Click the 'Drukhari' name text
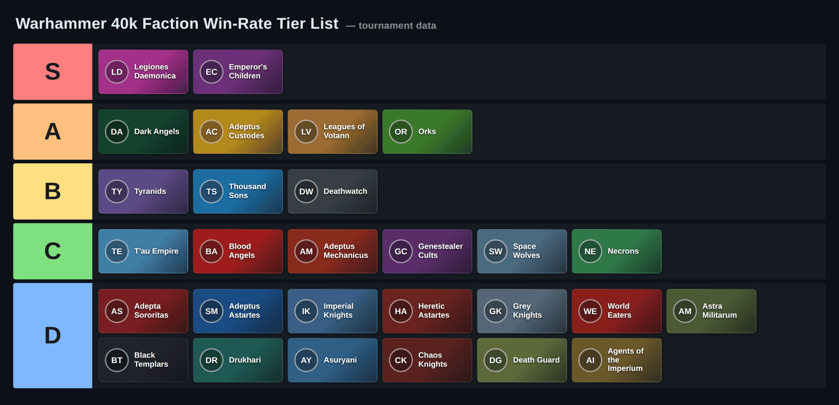This screenshot has width=839, height=405. tap(245, 360)
